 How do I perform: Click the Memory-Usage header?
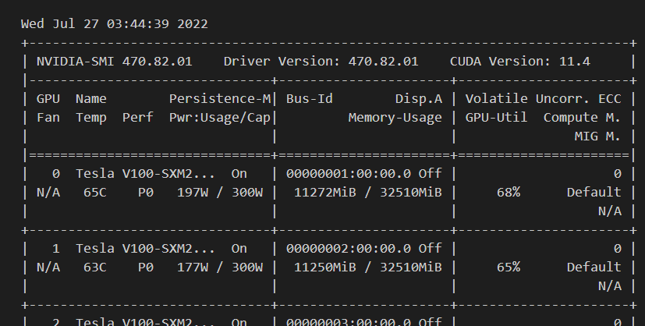[x=395, y=118]
